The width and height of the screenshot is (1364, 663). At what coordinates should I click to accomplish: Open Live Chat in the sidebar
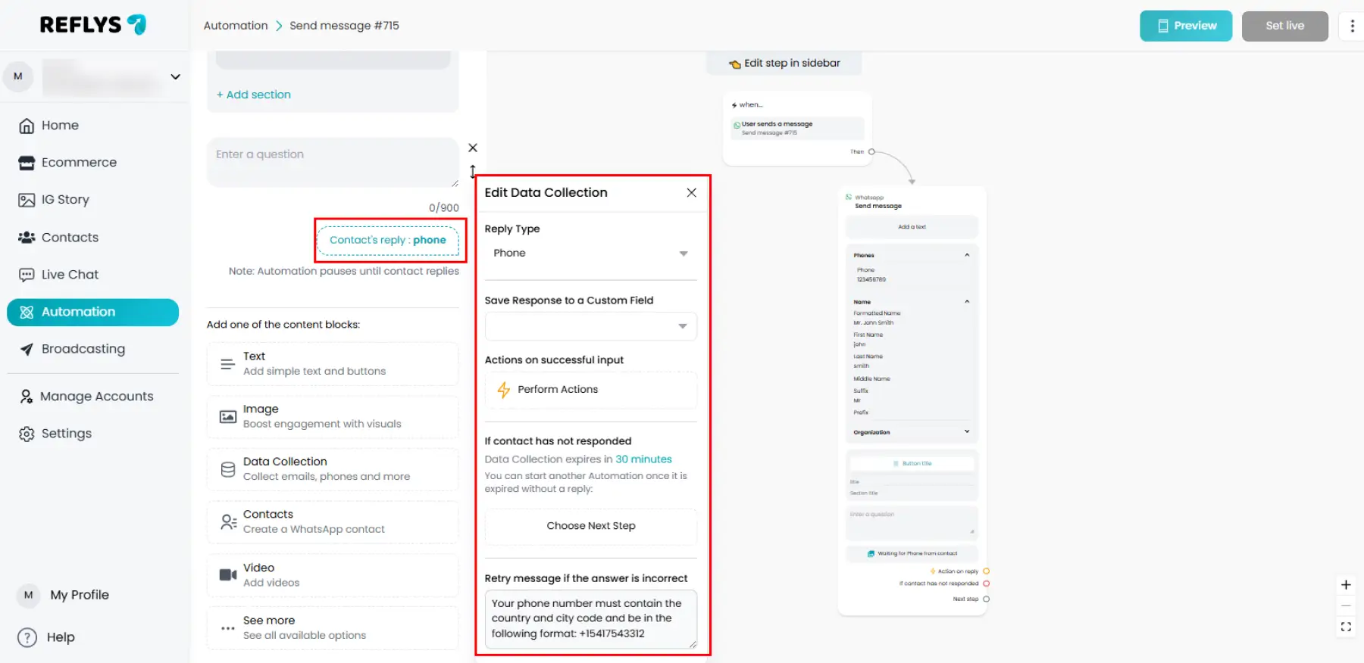click(x=70, y=275)
